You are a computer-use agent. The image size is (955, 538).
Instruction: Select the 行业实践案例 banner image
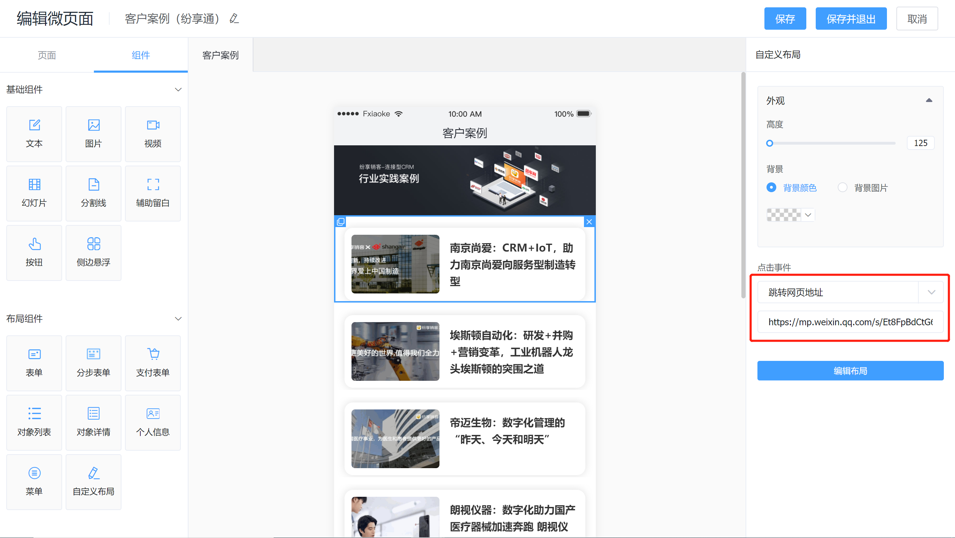pyautogui.click(x=465, y=180)
